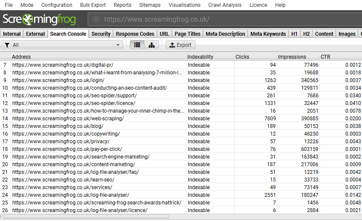Image resolution: width=362 pixels, height=221 pixels.
Task: Open the Visualisations menu
Action: pyautogui.click(x=184, y=5)
